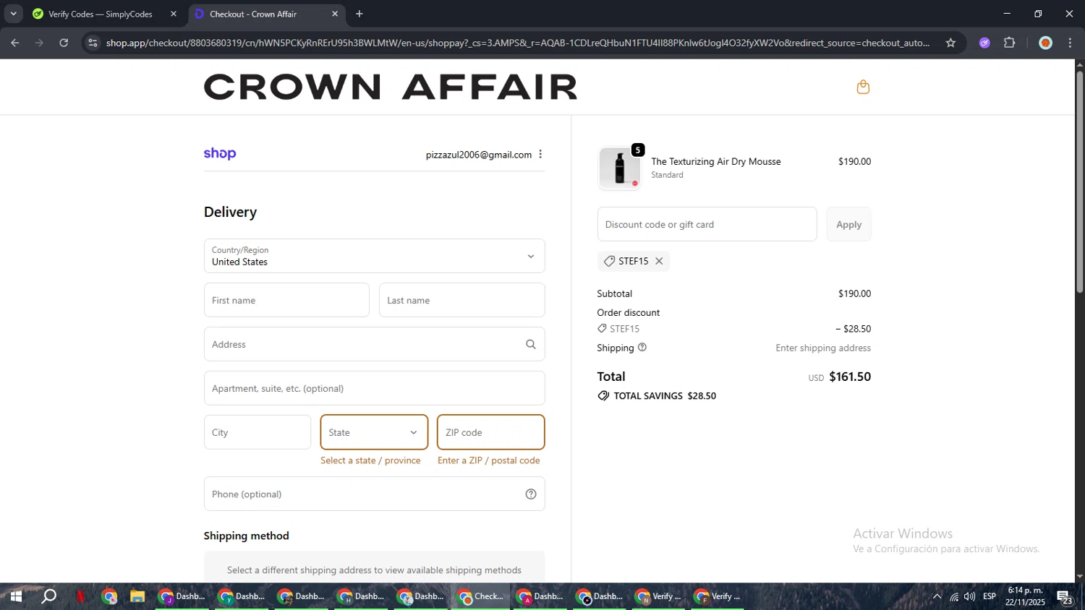Apply the discount code

(848, 224)
